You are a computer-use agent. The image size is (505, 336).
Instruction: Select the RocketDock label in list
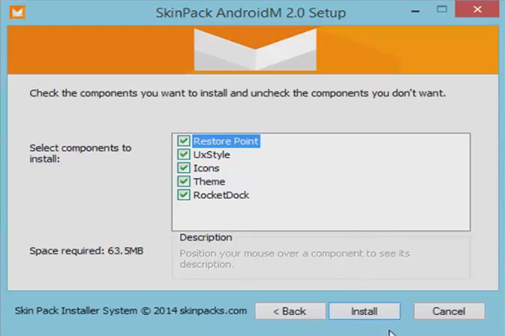221,195
